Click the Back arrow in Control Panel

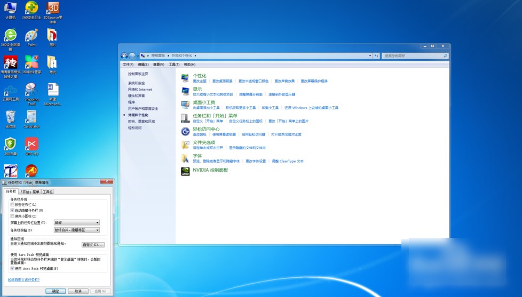pos(124,55)
